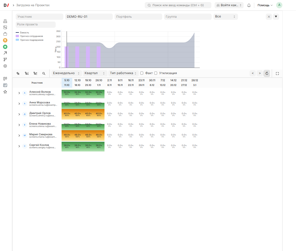Focus the search or command field
The width and height of the screenshot is (296, 251).
[x=178, y=5]
